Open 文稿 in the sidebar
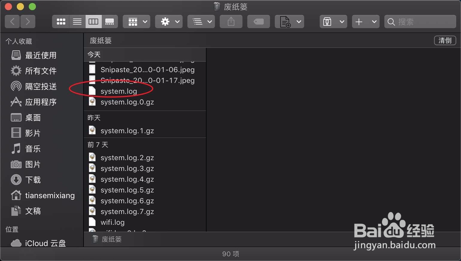 (x=26, y=211)
